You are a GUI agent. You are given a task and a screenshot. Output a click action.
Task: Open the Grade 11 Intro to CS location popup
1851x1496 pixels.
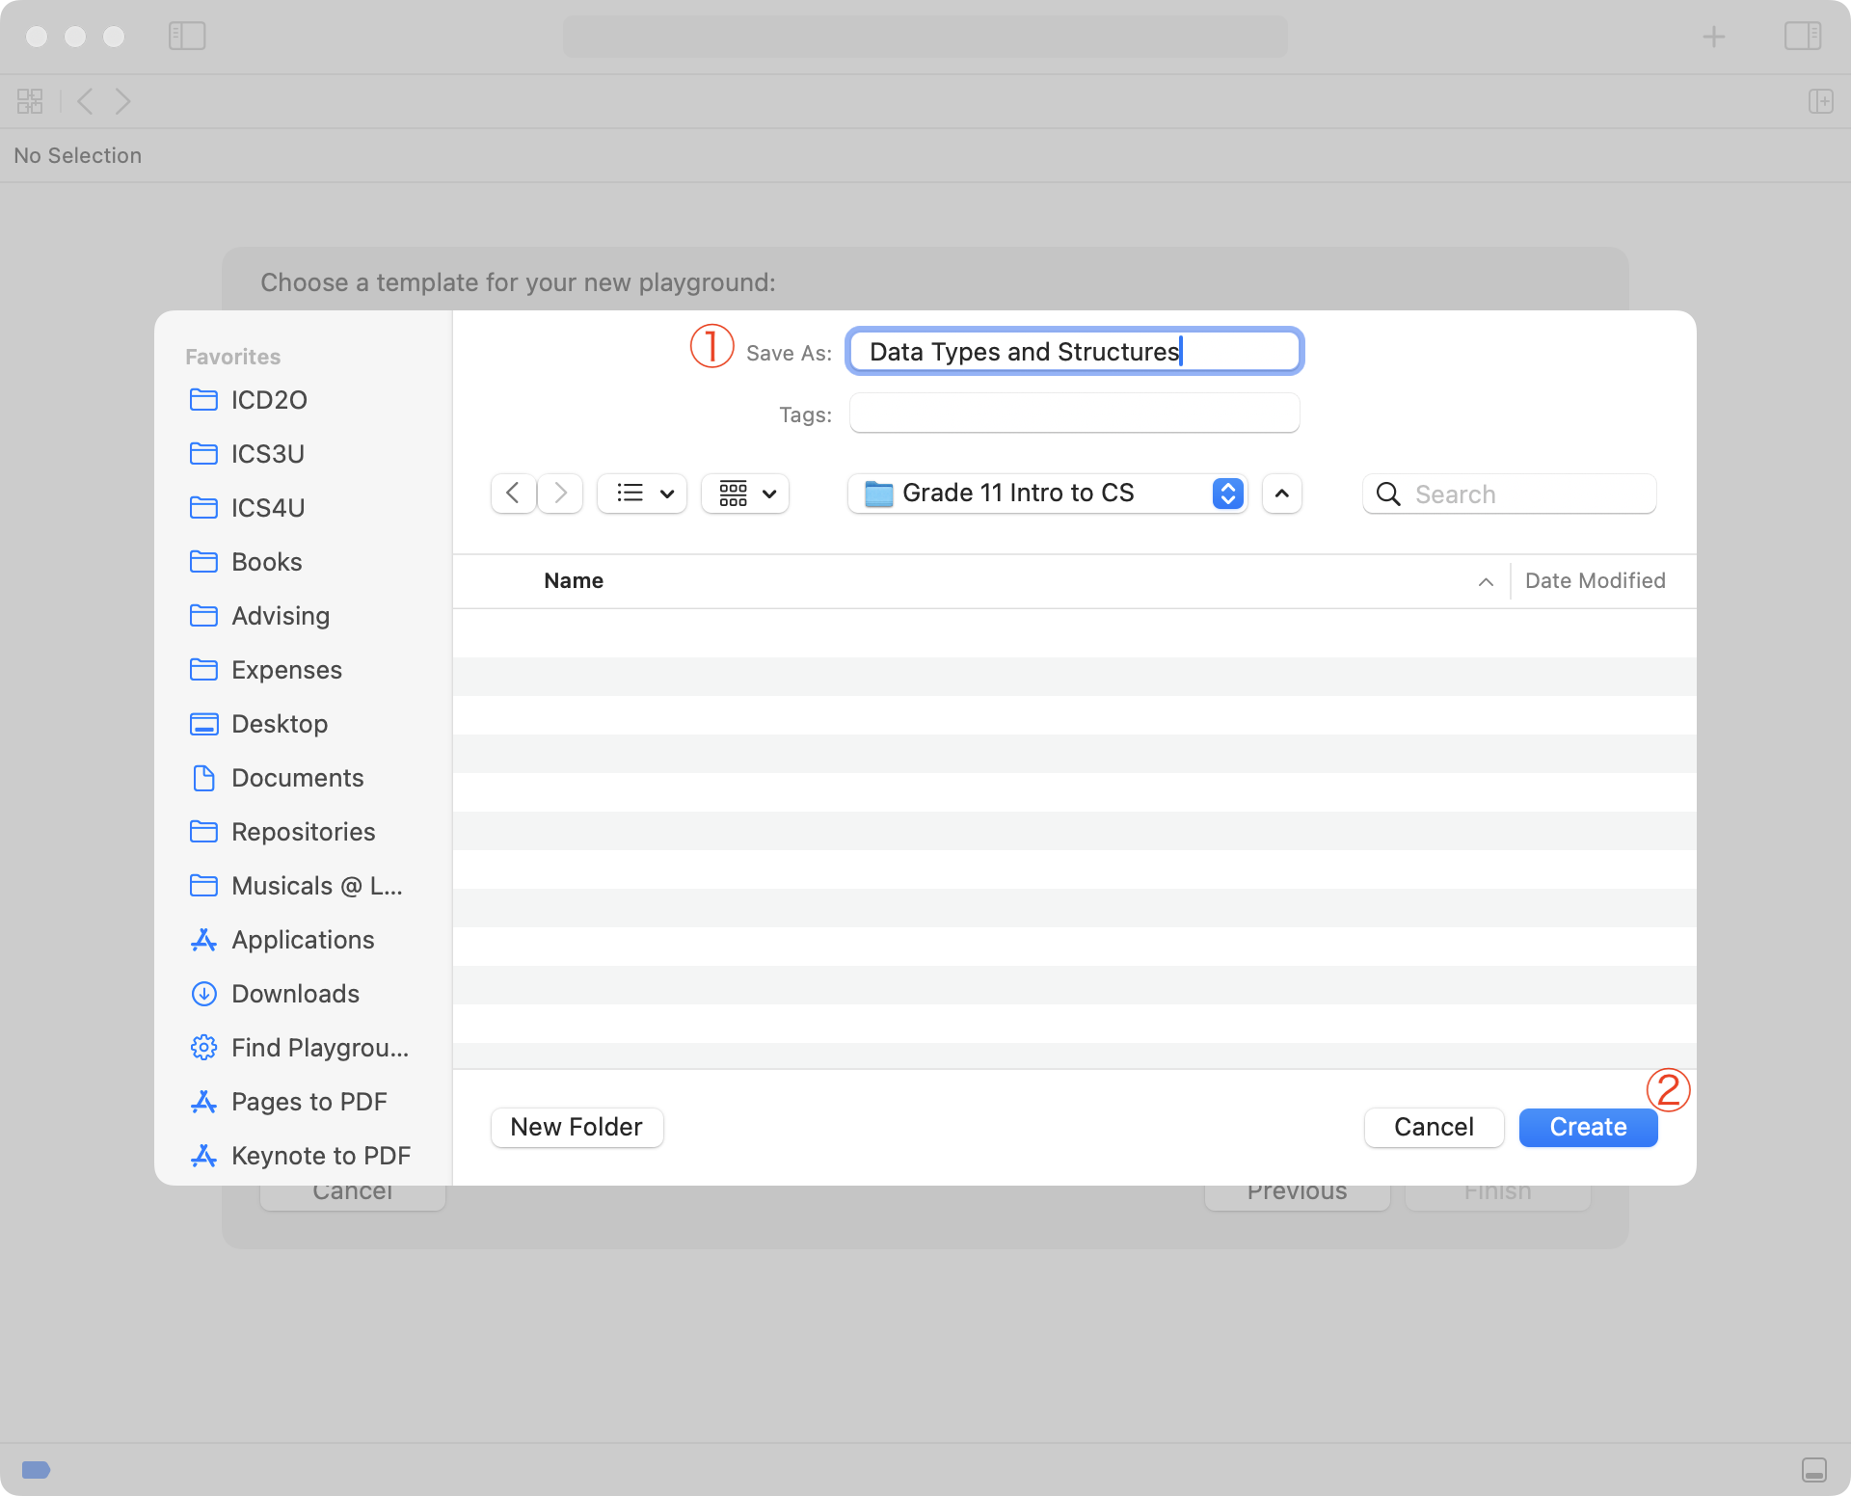pos(1047,494)
